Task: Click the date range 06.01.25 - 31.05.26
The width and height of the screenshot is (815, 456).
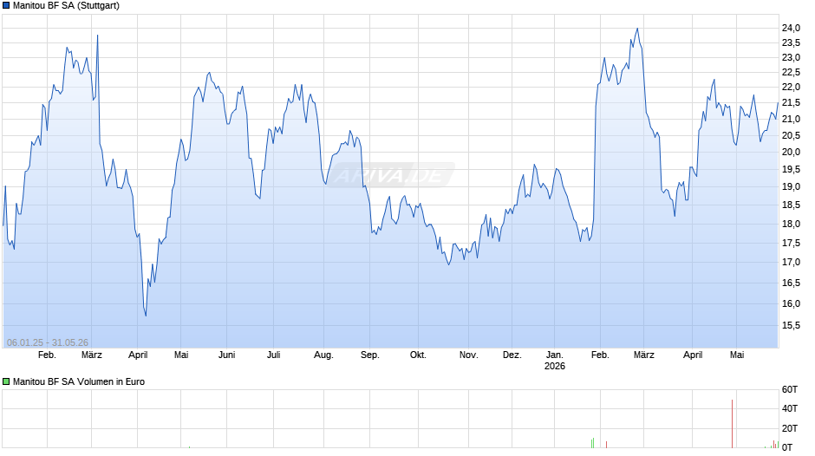Action: (x=48, y=342)
